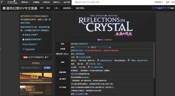
Task: Focus the 查找物品 item name input
Action: (x=31, y=68)
